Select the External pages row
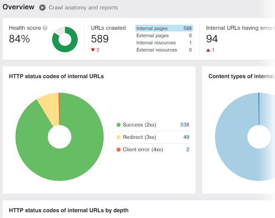275x218 pixels. (x=164, y=35)
